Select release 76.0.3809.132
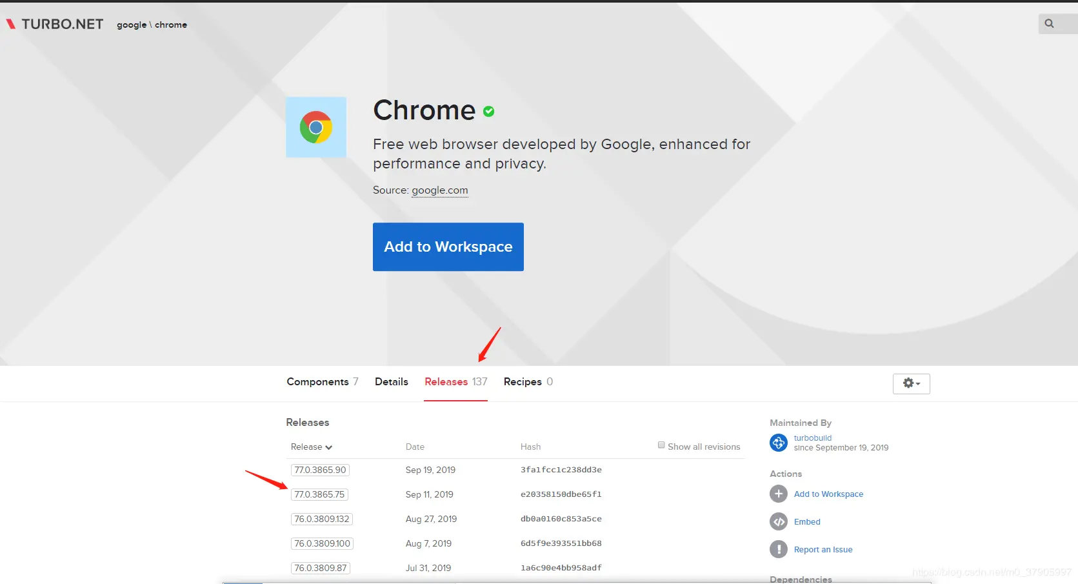This screenshot has width=1078, height=584. pyautogui.click(x=322, y=519)
